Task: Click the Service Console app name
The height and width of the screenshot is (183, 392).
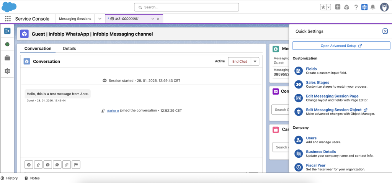Action: (32, 19)
